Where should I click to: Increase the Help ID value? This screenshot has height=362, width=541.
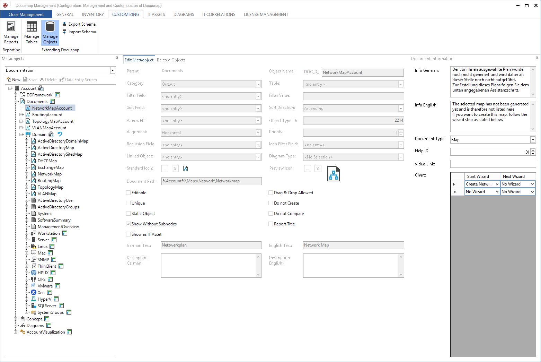pyautogui.click(x=533, y=150)
